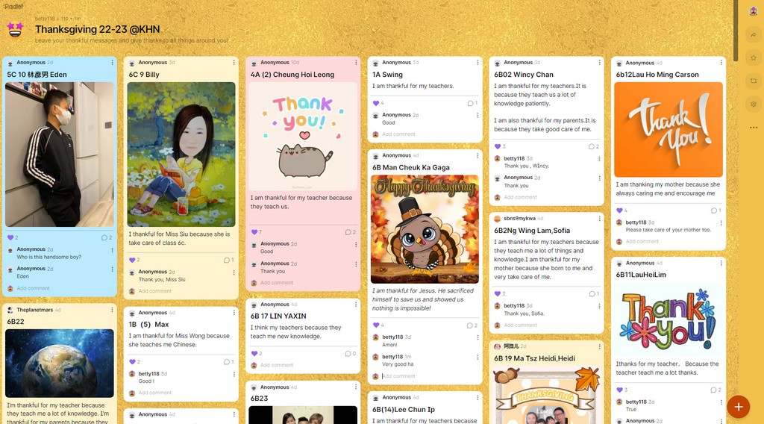Open Eden's photo in 5C 10 post
Image resolution: width=764 pixels, height=424 pixels.
[60, 155]
